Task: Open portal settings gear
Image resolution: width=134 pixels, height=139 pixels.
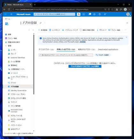Action: tap(94, 14)
